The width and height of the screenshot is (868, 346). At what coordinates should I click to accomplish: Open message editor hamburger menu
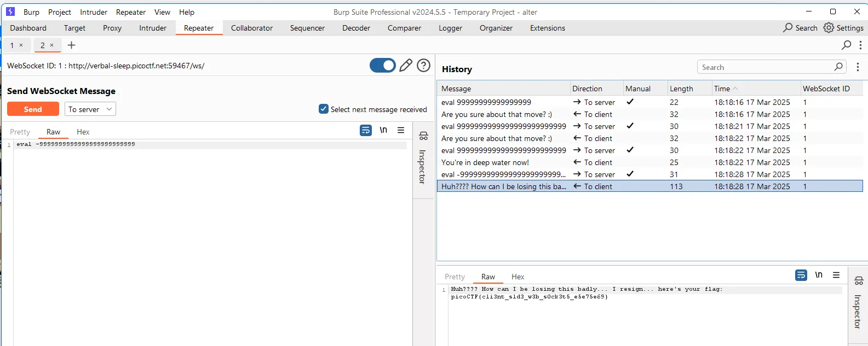coord(401,130)
